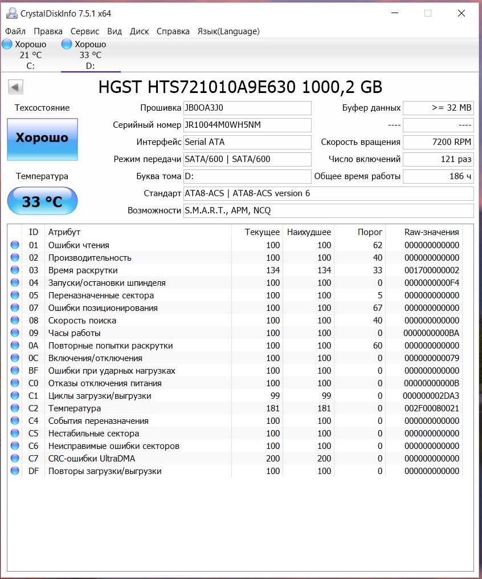The height and width of the screenshot is (579, 482).
Task: Click status orb of Часы работы row
Action: [x=15, y=333]
